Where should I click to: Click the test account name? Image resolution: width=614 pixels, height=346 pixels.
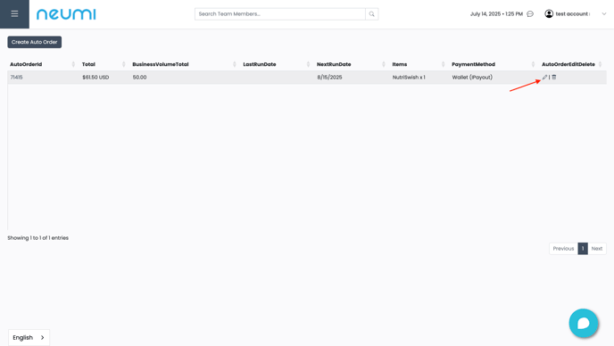click(572, 14)
